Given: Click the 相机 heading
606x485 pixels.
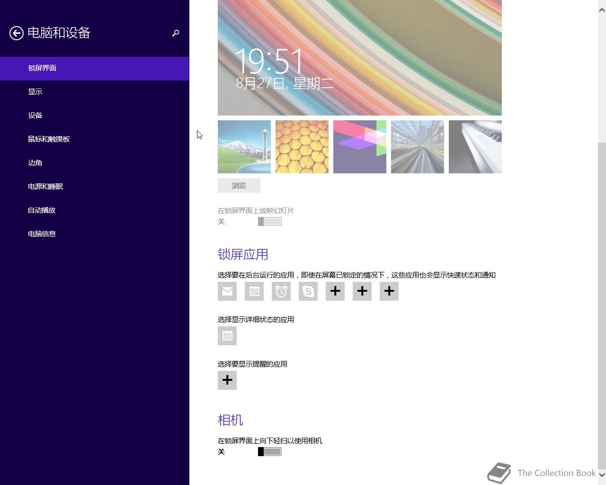Looking at the screenshot, I should [231, 420].
